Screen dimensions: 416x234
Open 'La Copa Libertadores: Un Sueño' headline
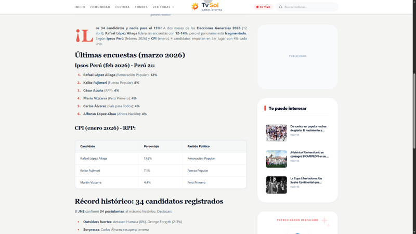306,180
